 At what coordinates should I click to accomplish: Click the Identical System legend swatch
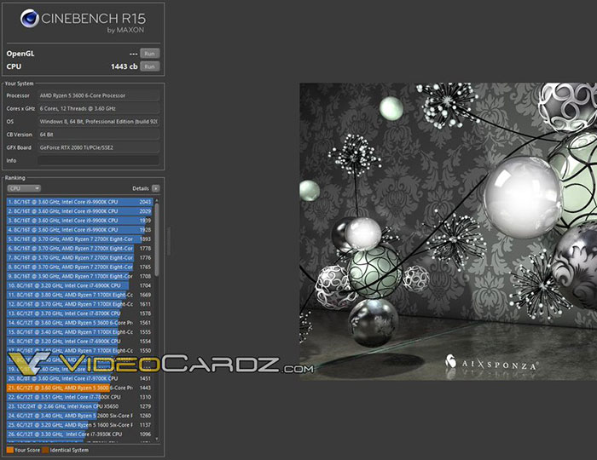click(45, 450)
